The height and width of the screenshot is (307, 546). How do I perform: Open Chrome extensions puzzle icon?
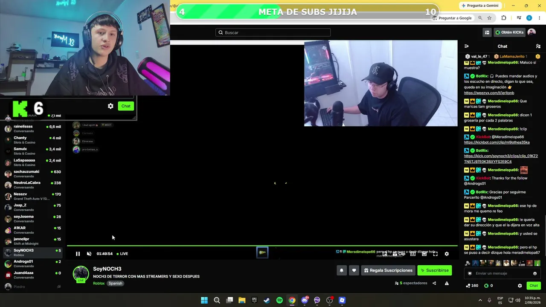(x=504, y=18)
